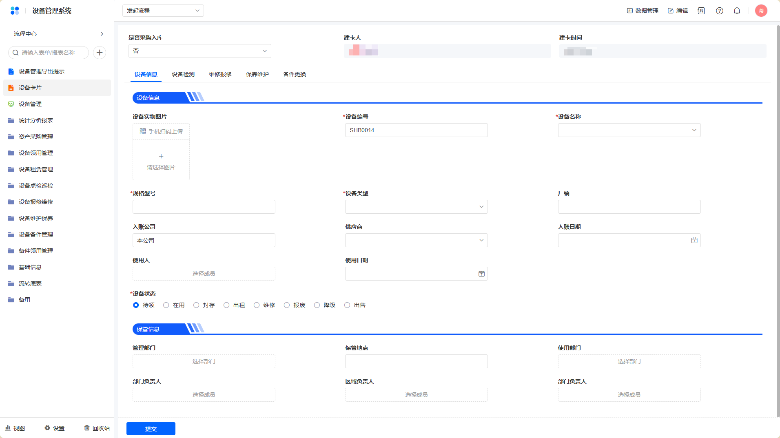Open 设置 gear icon in sidebar footer
The image size is (780, 438).
[x=47, y=428]
